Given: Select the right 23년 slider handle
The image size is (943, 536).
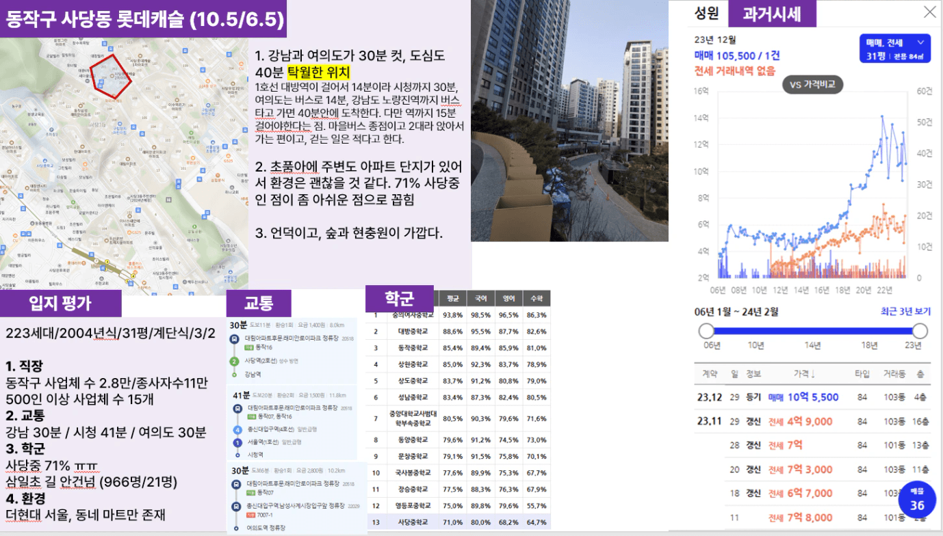Looking at the screenshot, I should pos(920,332).
